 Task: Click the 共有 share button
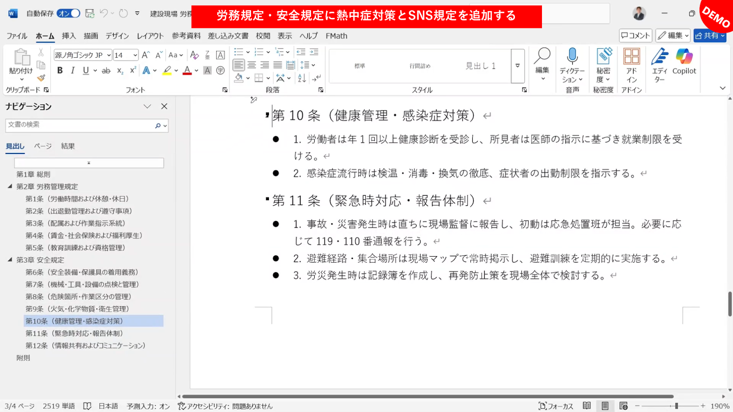click(710, 36)
